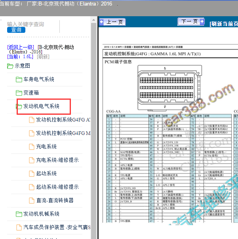This screenshot has height=239, width=238.
Task: Click the 当前车型 vehicle header text
Action: point(56,4)
